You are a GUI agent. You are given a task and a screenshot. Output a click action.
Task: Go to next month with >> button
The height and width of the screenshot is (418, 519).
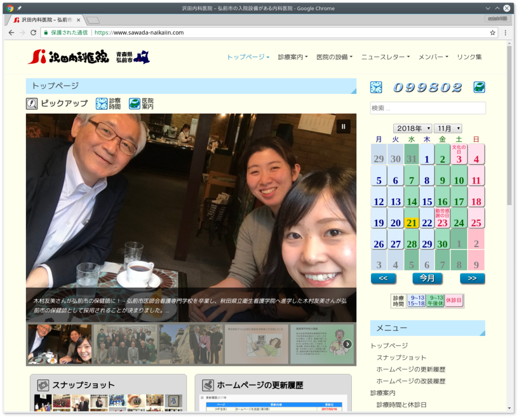coord(472,278)
